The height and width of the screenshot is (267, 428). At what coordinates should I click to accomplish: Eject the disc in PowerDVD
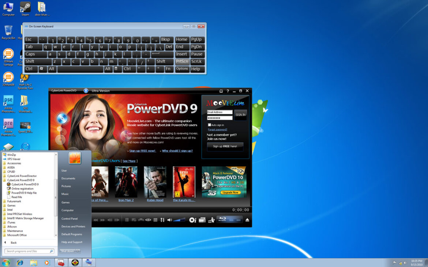pyautogui.click(x=247, y=220)
